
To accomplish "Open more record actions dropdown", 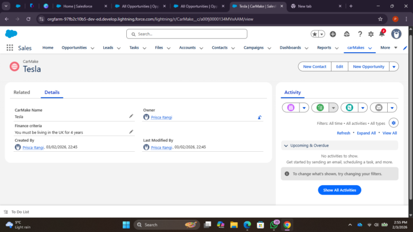I will pyautogui.click(x=393, y=66).
